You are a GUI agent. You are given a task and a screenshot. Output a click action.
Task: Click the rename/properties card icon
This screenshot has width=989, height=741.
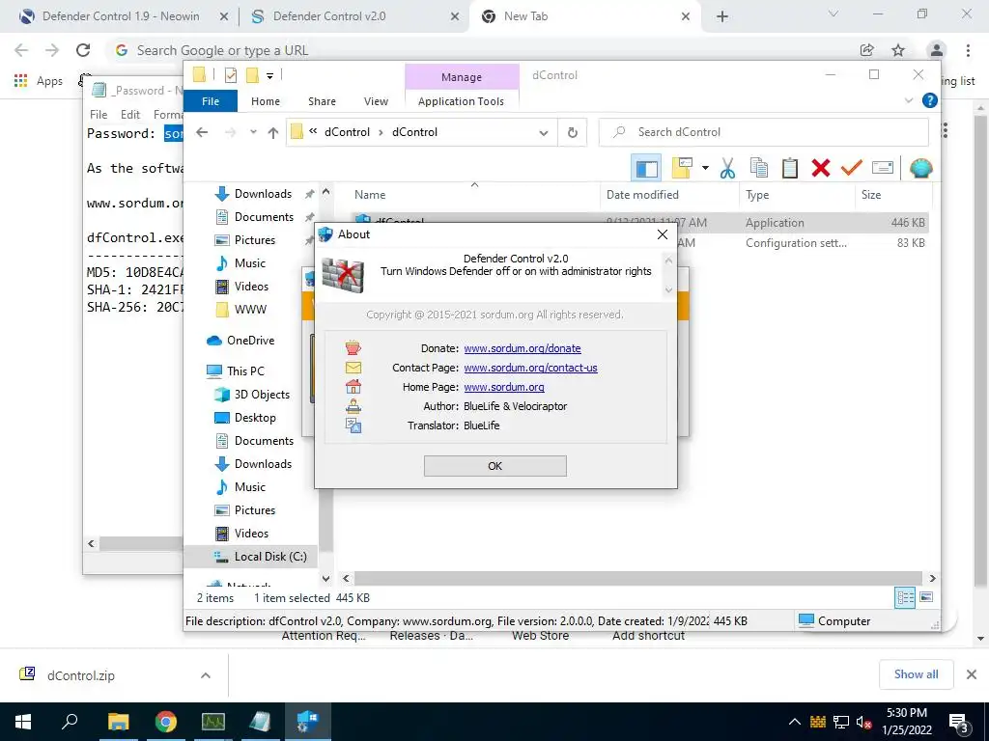[x=883, y=168]
